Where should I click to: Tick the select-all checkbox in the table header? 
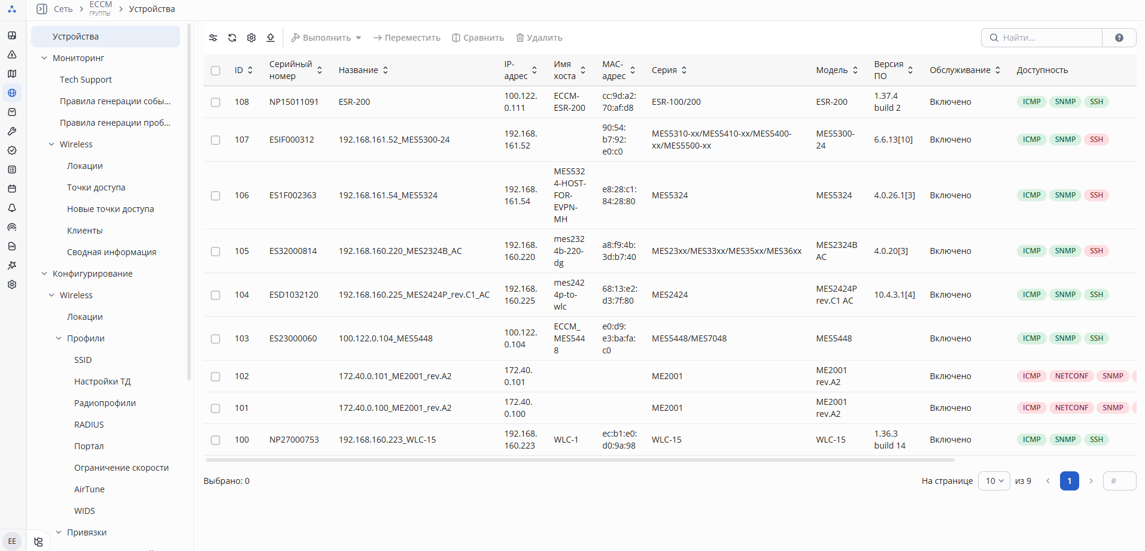click(215, 71)
